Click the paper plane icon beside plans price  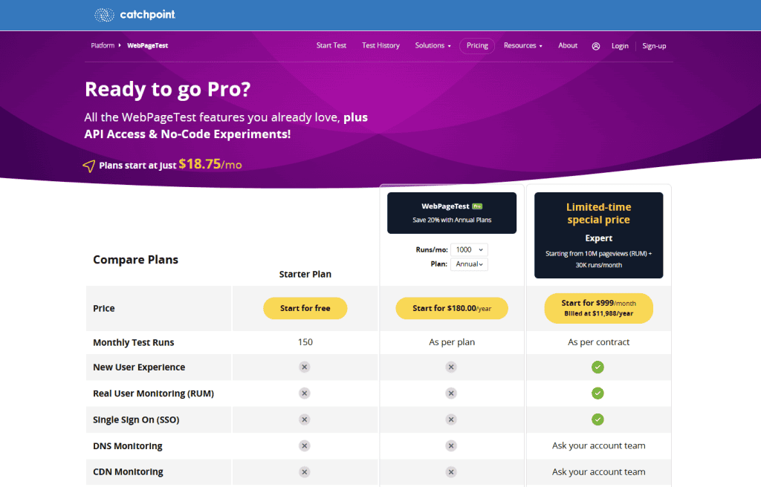89,166
